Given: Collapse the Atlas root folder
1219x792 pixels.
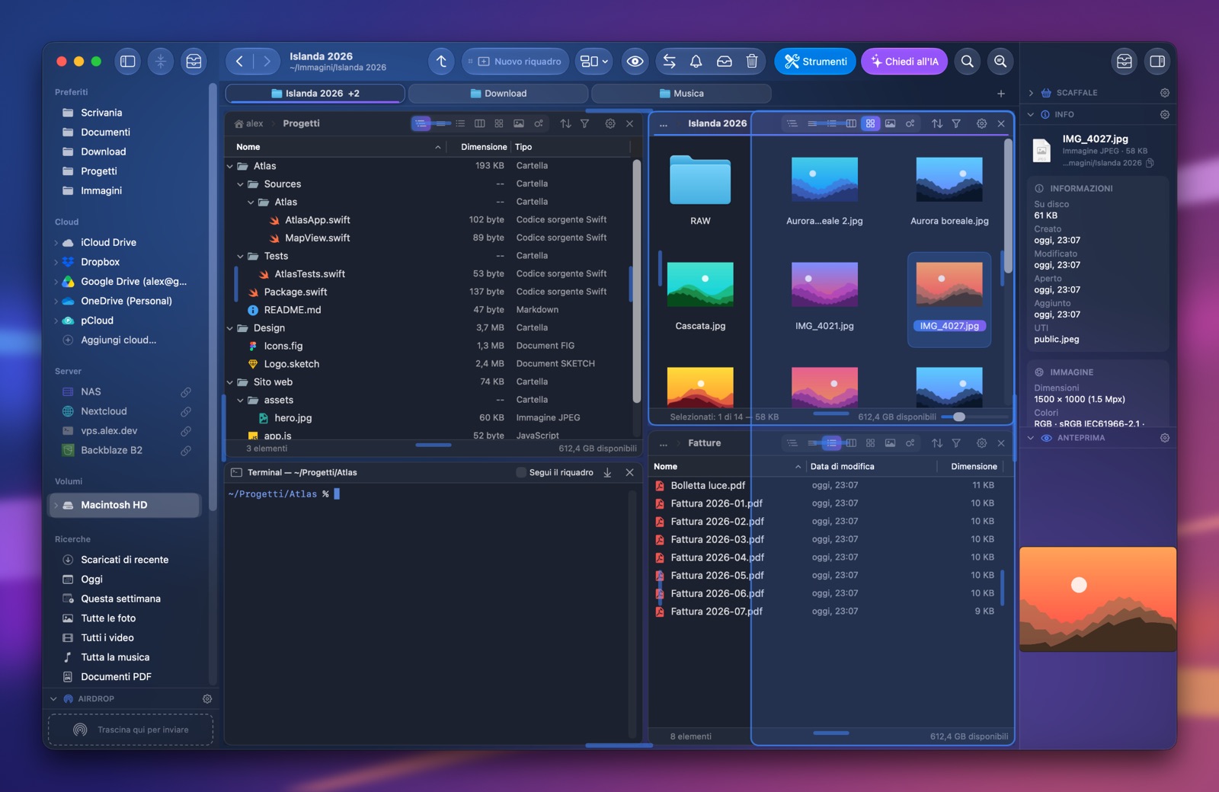Looking at the screenshot, I should click(230, 166).
